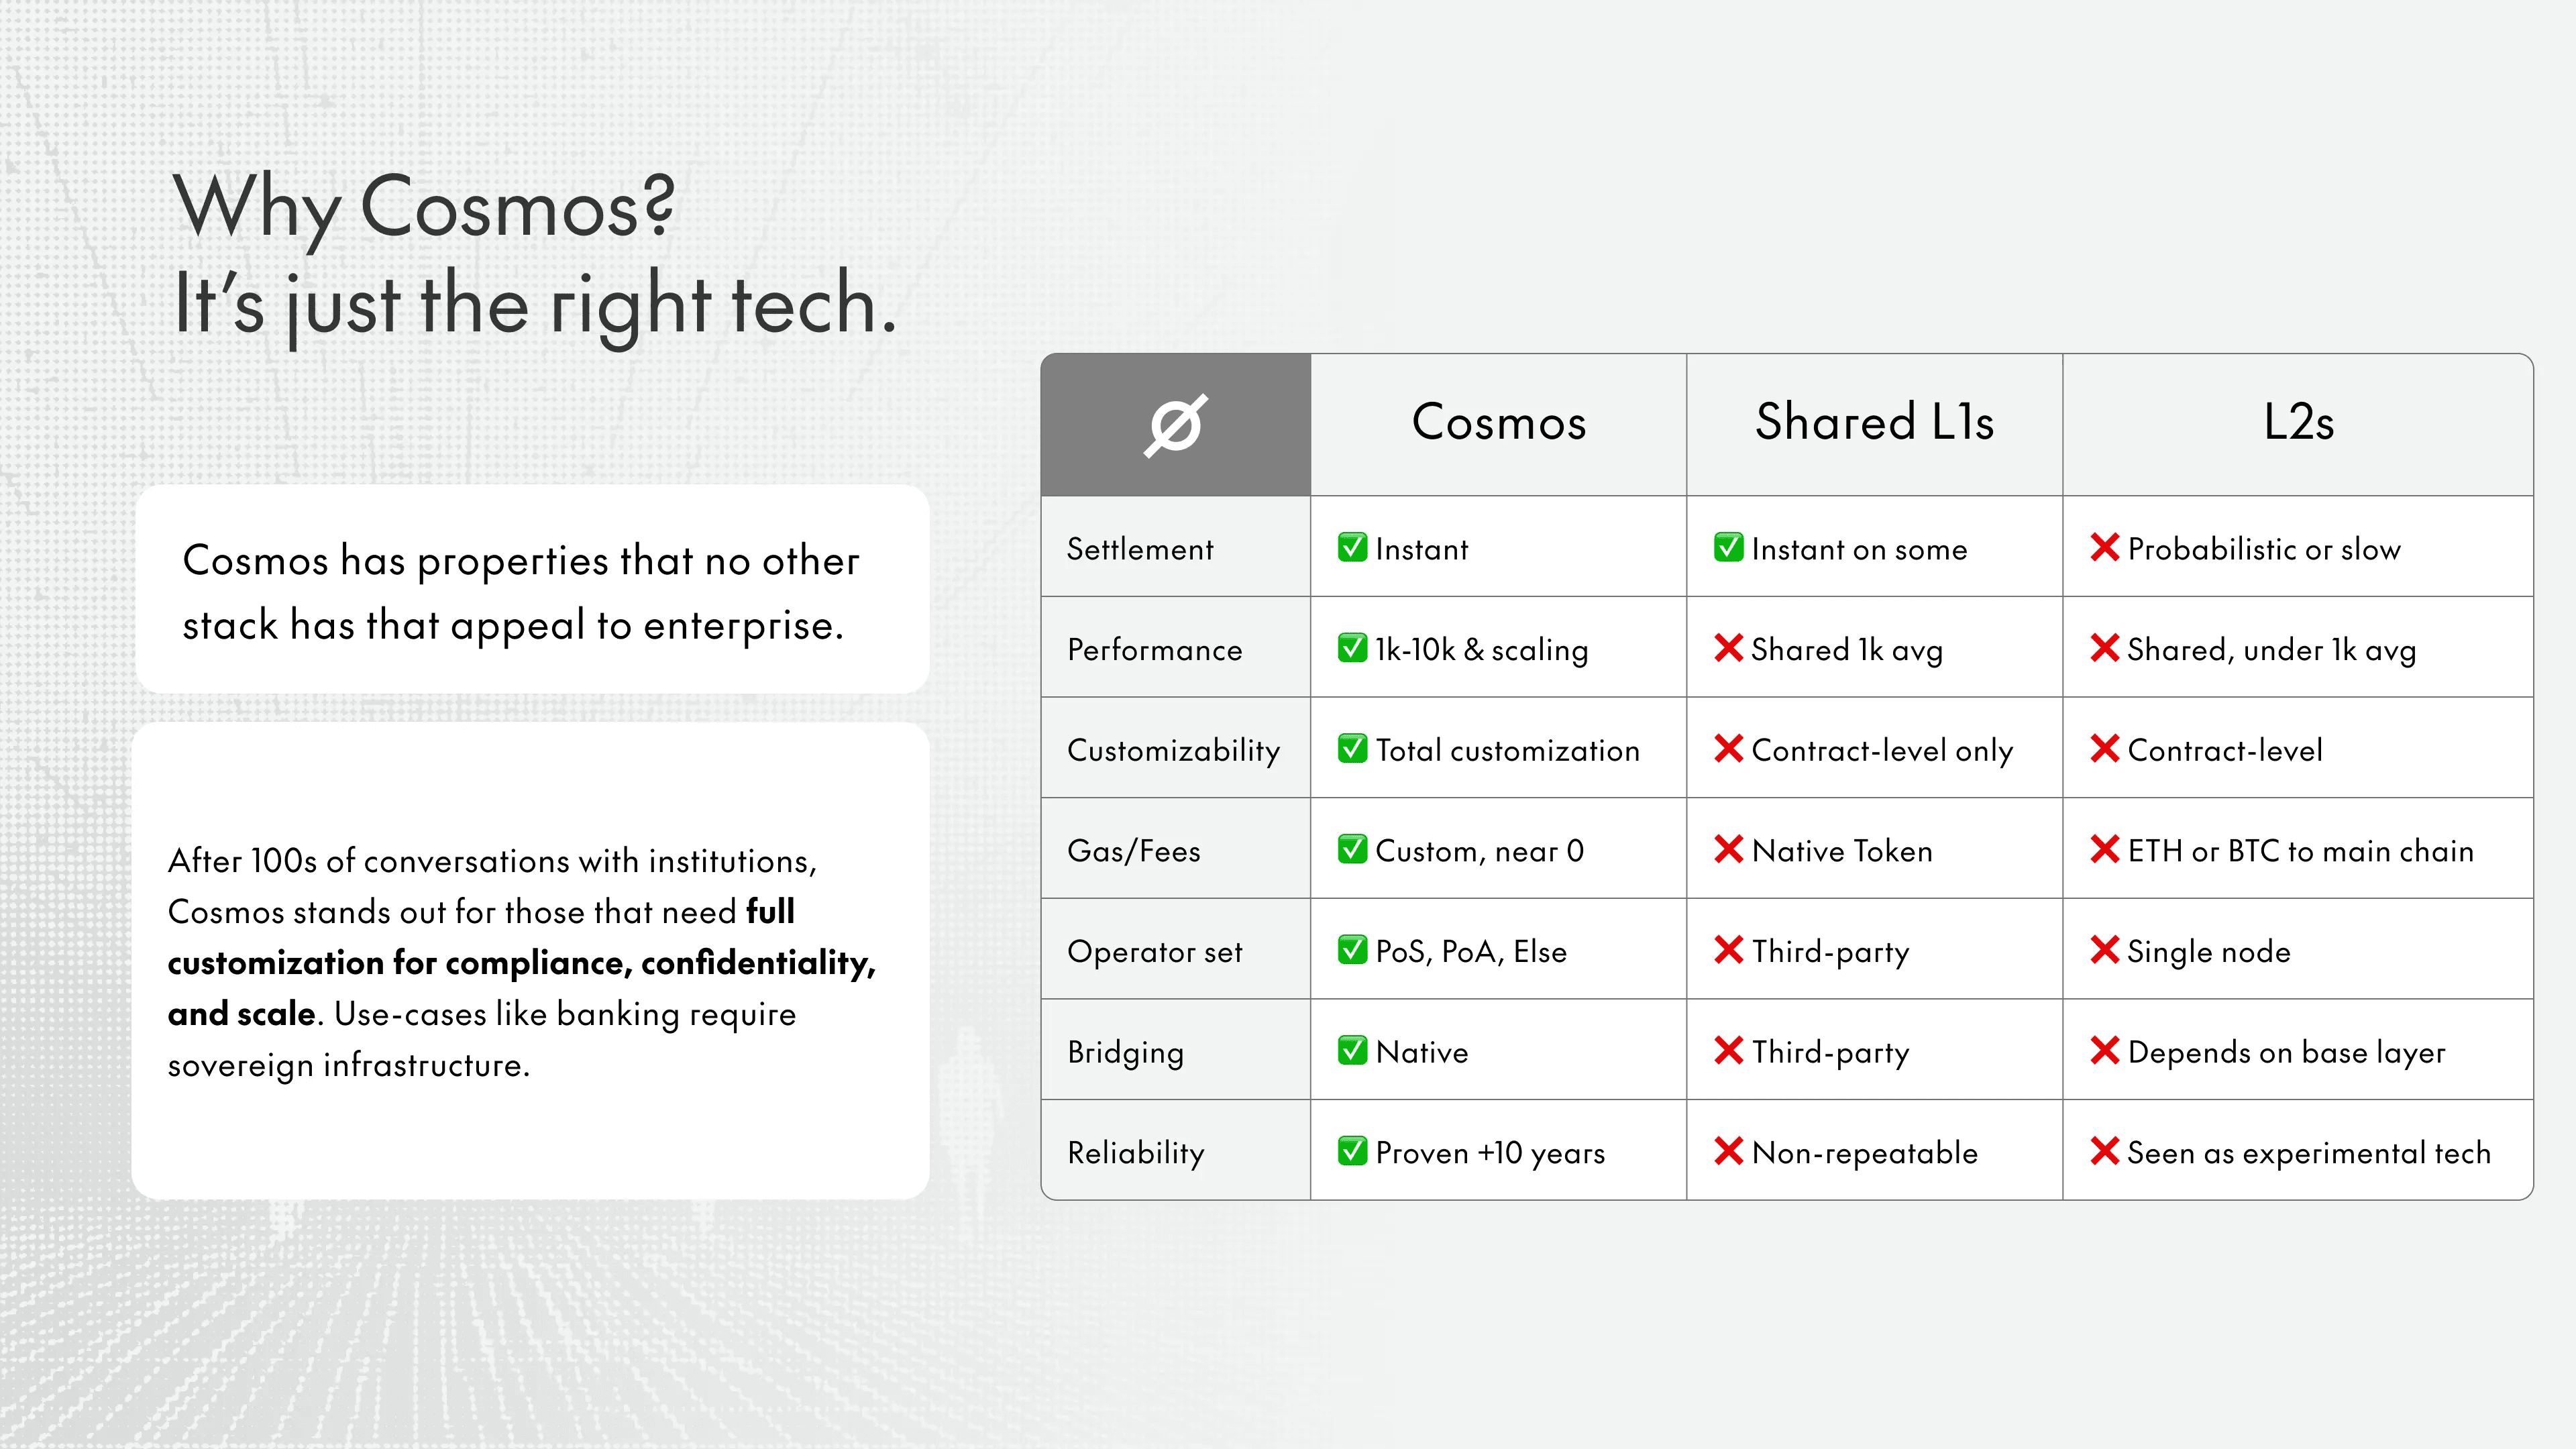Viewport: 2576px width, 1449px height.
Task: Click red X beside "ETH or BTC to main chain"
Action: pos(2104,849)
